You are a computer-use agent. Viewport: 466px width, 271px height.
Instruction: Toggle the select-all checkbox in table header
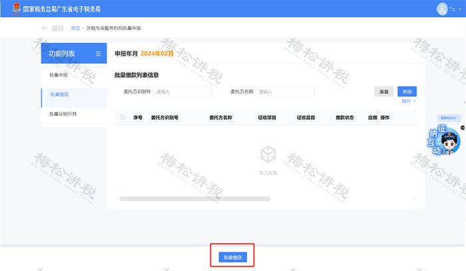122,117
